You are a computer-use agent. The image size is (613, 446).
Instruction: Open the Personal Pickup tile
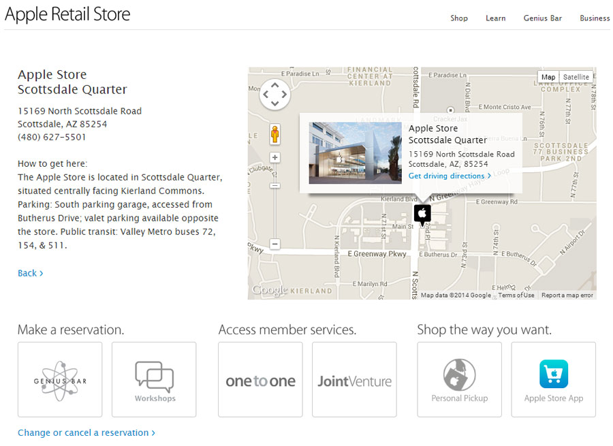click(459, 379)
